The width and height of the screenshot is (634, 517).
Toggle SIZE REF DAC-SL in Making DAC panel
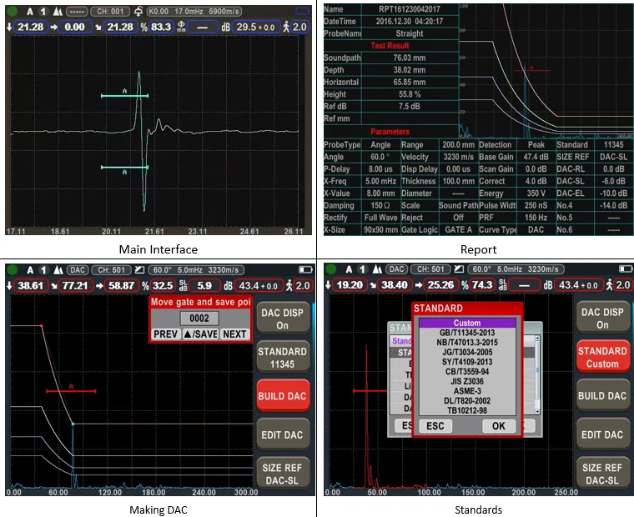click(283, 474)
